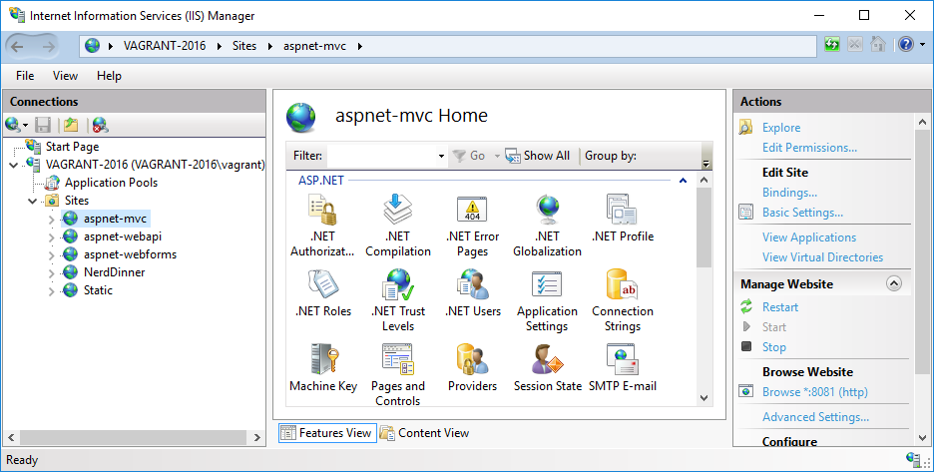The image size is (934, 472).
Task: Select Application Pools in tree
Action: pyautogui.click(x=111, y=183)
